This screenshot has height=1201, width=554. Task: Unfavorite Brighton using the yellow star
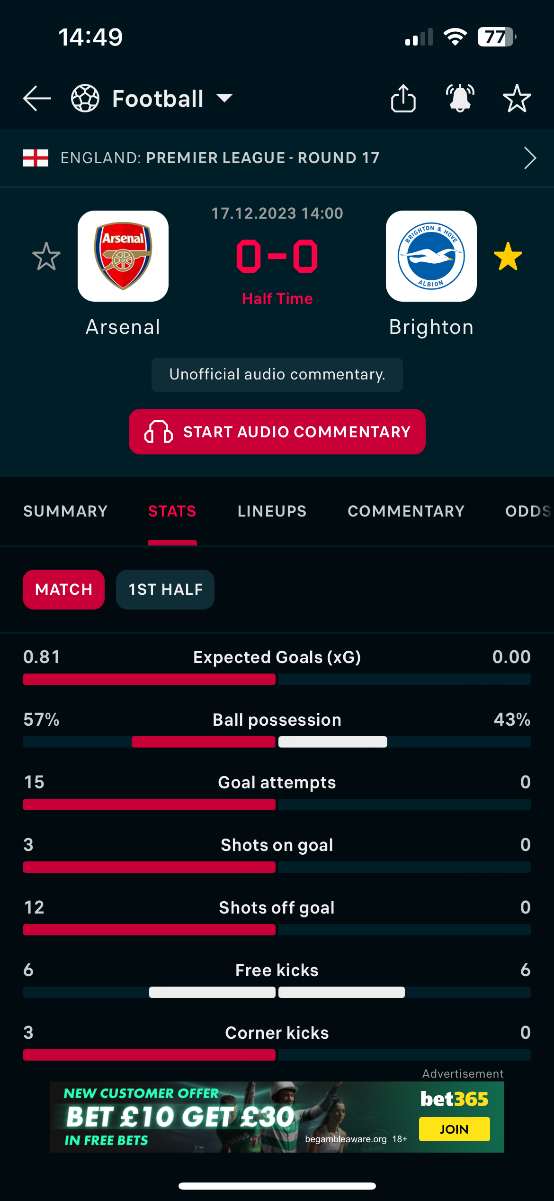(508, 257)
